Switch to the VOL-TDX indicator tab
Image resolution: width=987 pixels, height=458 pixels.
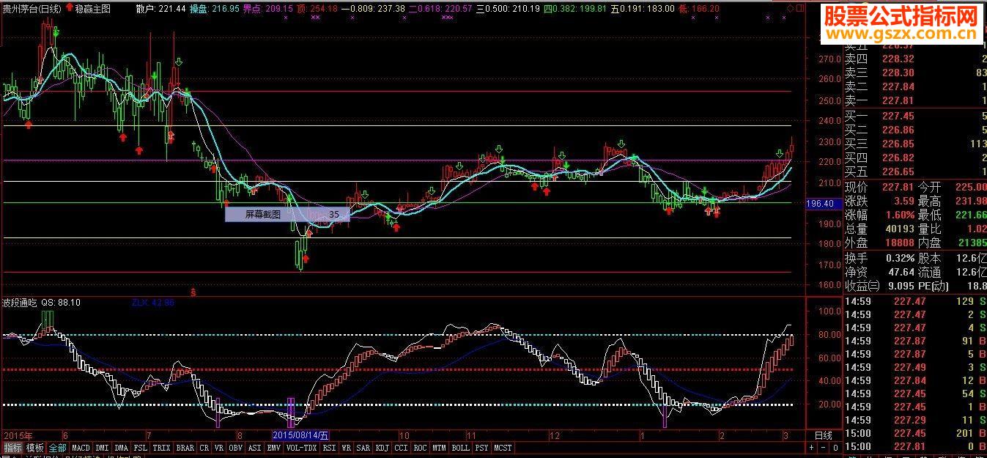point(302,447)
